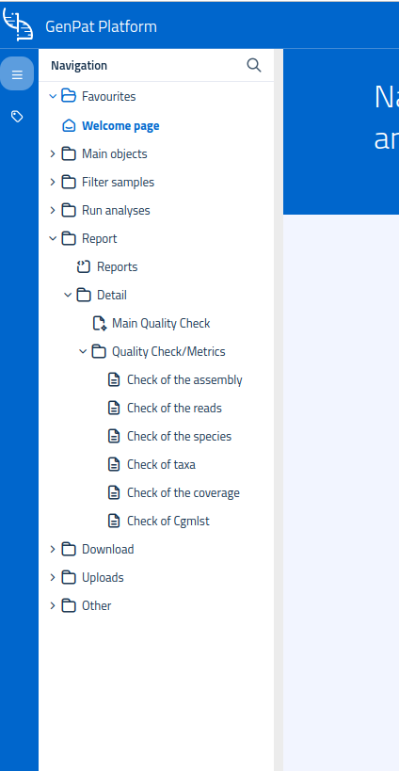
Task: Click the navigation search magnifier icon
Action: (x=253, y=65)
